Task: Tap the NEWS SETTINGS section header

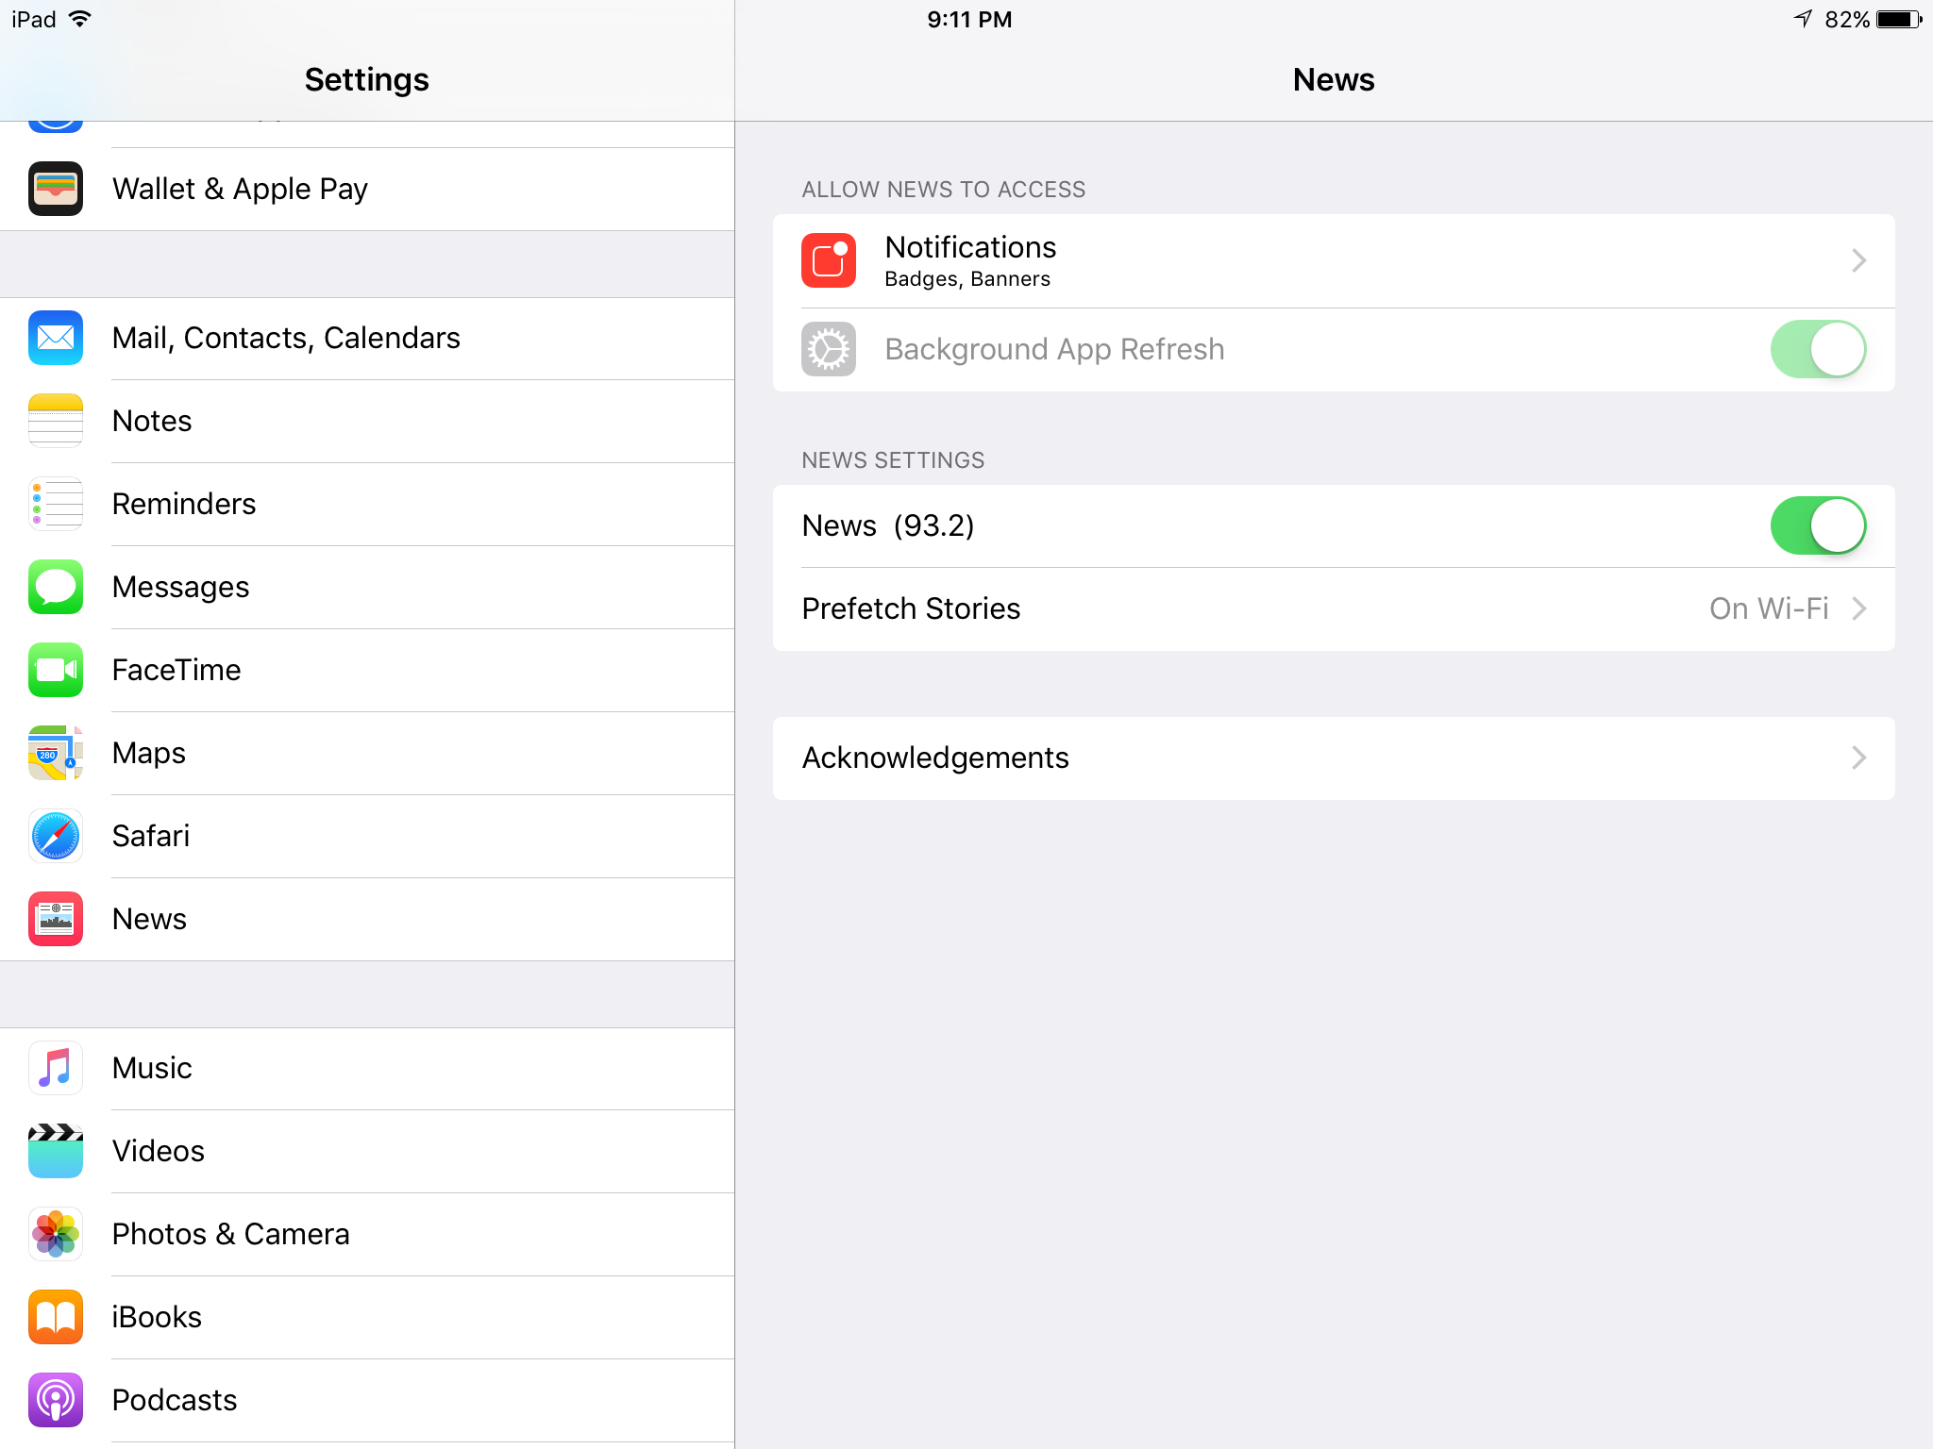Action: pos(893,460)
